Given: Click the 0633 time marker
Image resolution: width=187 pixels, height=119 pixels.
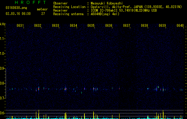Looking at the screenshot, I should point(56,26).
